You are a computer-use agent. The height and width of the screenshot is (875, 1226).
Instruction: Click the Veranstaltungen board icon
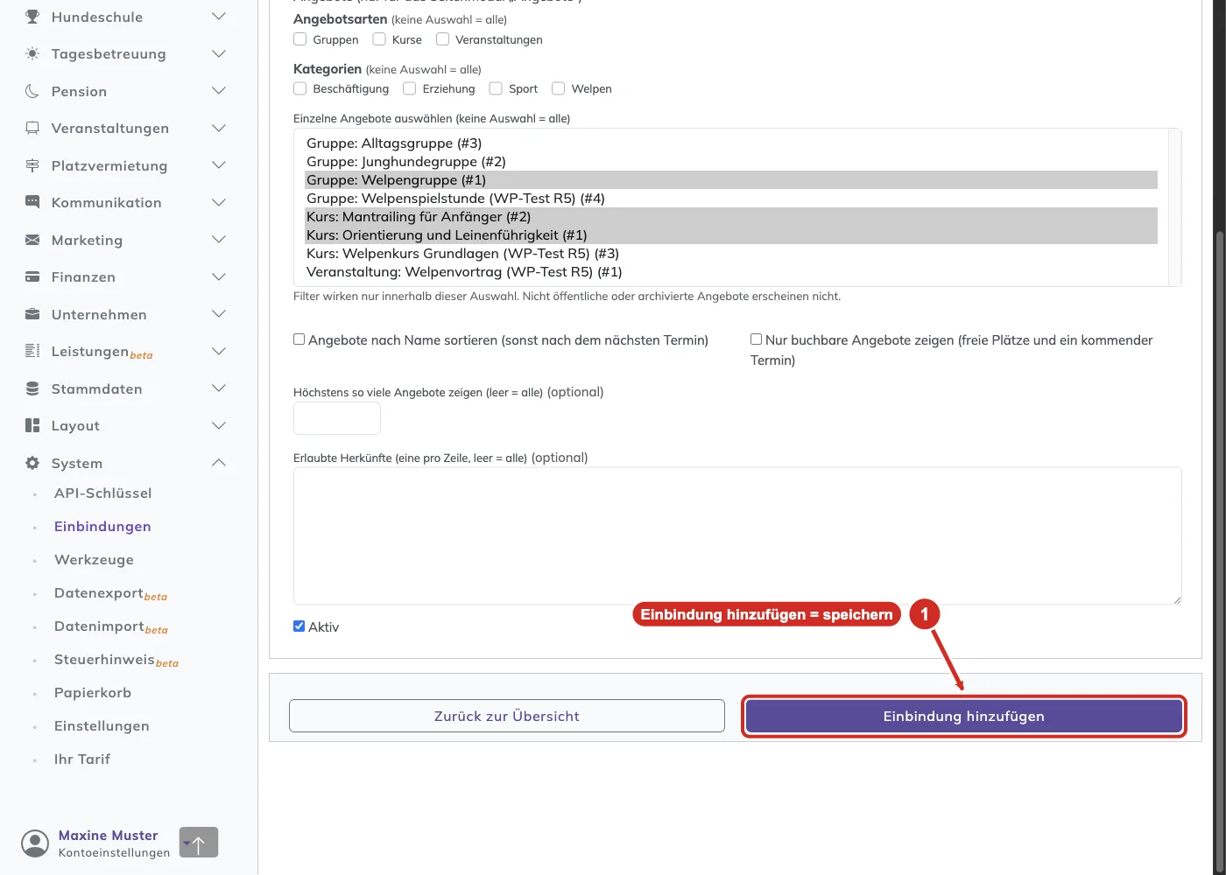(x=32, y=128)
